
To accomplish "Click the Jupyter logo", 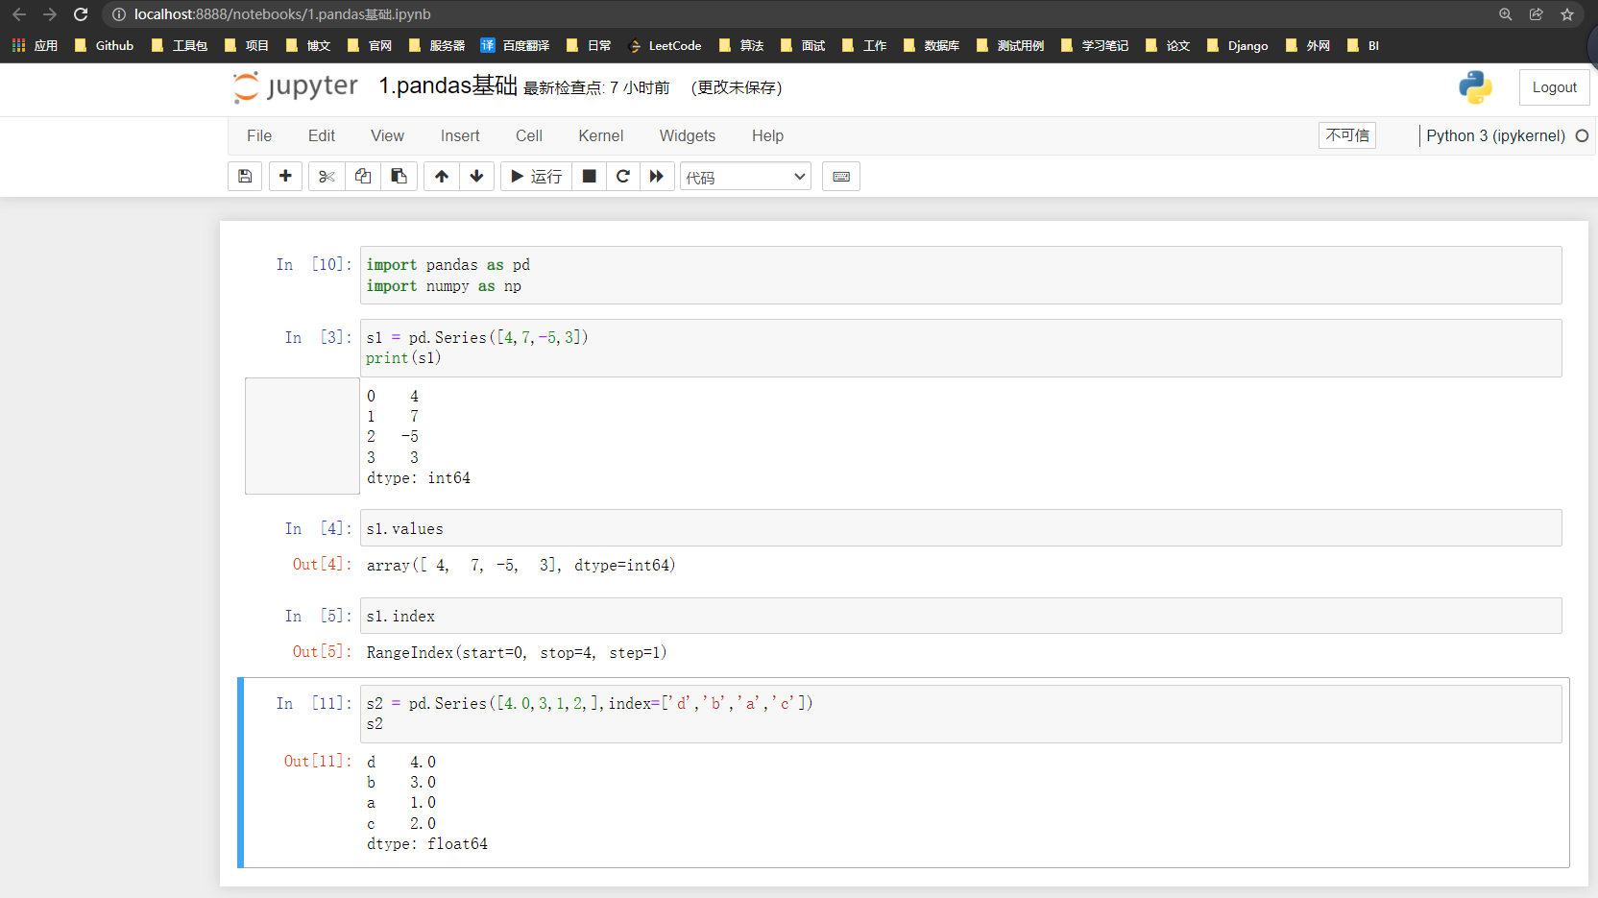I will point(296,87).
